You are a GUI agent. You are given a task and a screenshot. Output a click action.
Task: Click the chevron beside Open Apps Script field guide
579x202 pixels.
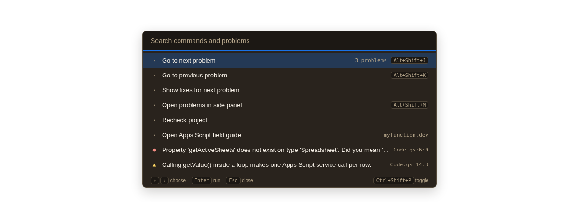(154, 135)
